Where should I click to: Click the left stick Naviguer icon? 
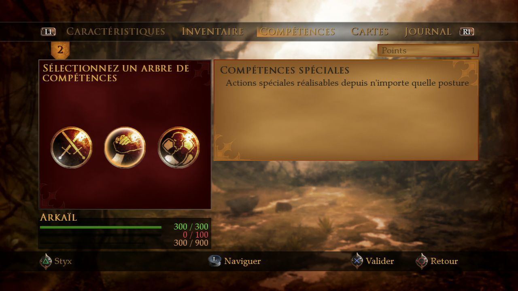[214, 261]
